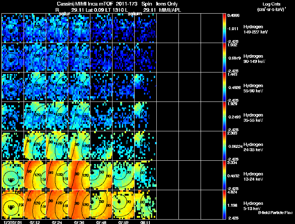This screenshot has width=295, height=224.
Task: Click the 173T07:01 time label
Action: pyautogui.click(x=13, y=222)
